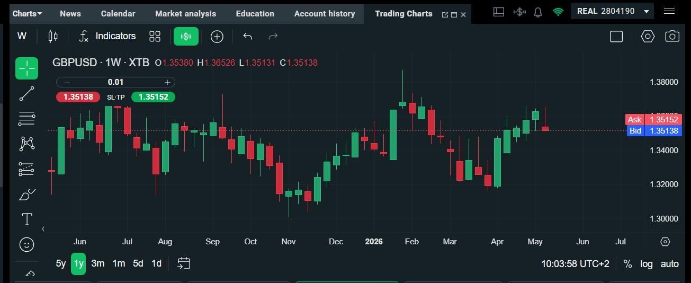691x283 pixels.
Task: Switch to Account history tab
Action: coord(325,14)
